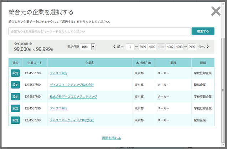Select page 3999 in pagination
This screenshot has width=227, height=149.
coord(143,47)
